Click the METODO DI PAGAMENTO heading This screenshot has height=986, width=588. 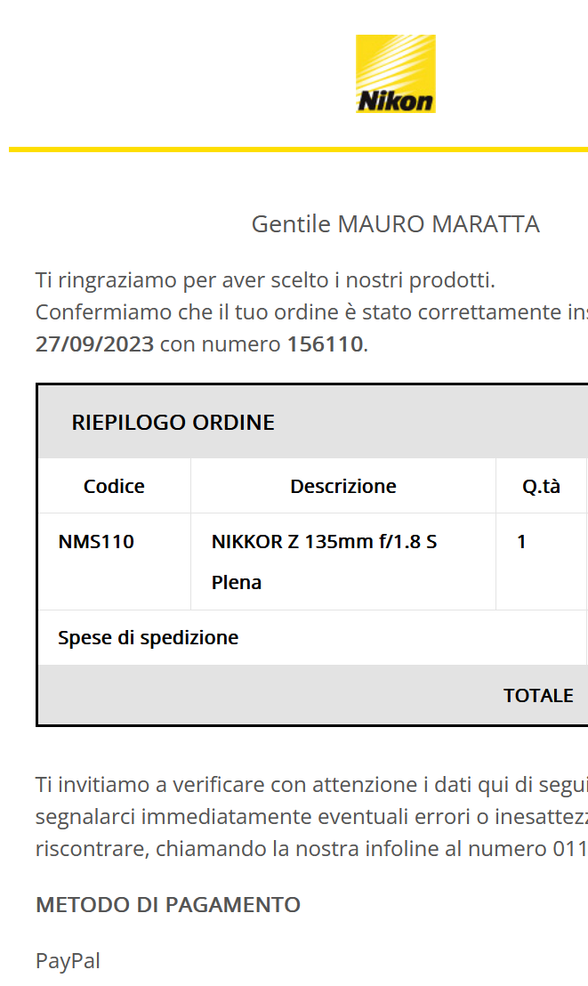168,904
